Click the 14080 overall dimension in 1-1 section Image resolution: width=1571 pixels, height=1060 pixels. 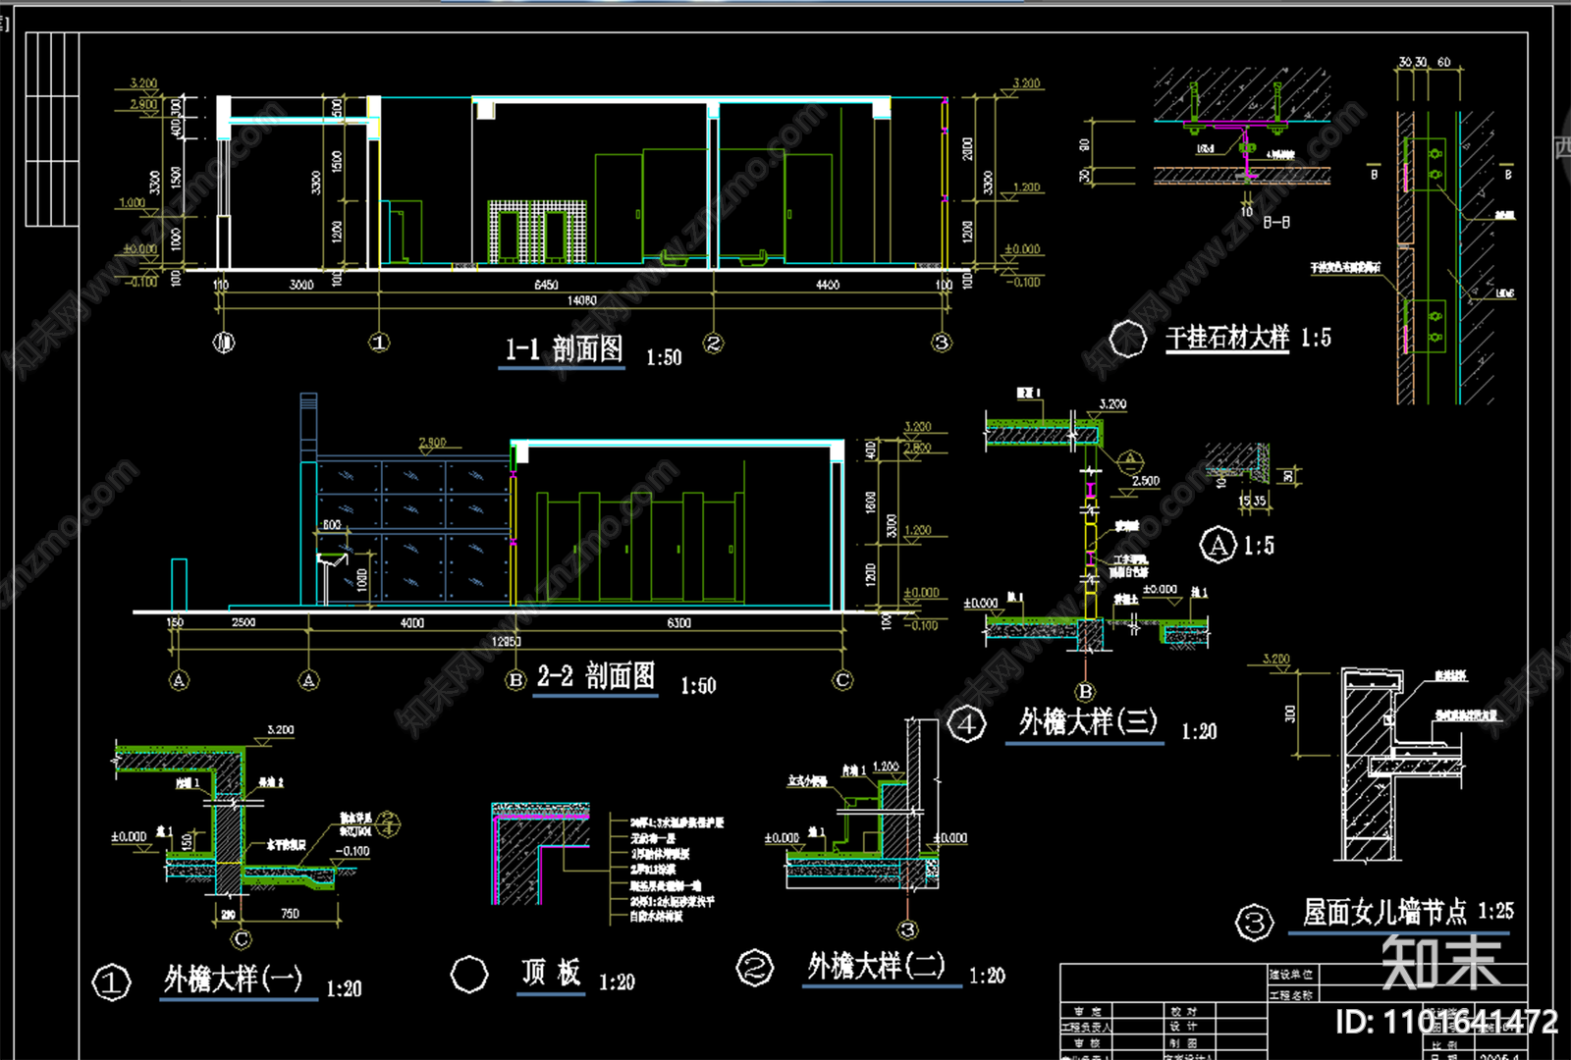(x=581, y=301)
